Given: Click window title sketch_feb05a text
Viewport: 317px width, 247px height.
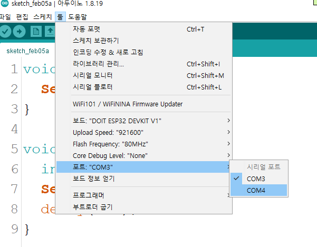Looking at the screenshot, I should [x=31, y=4].
